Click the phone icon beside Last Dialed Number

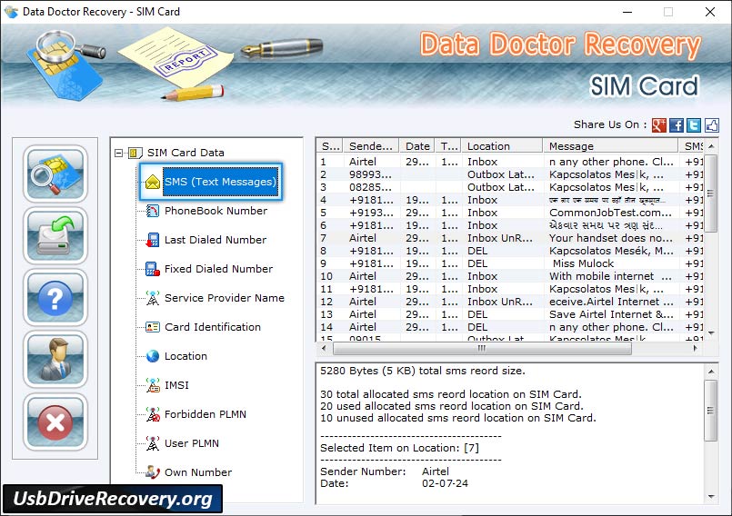pyautogui.click(x=152, y=240)
